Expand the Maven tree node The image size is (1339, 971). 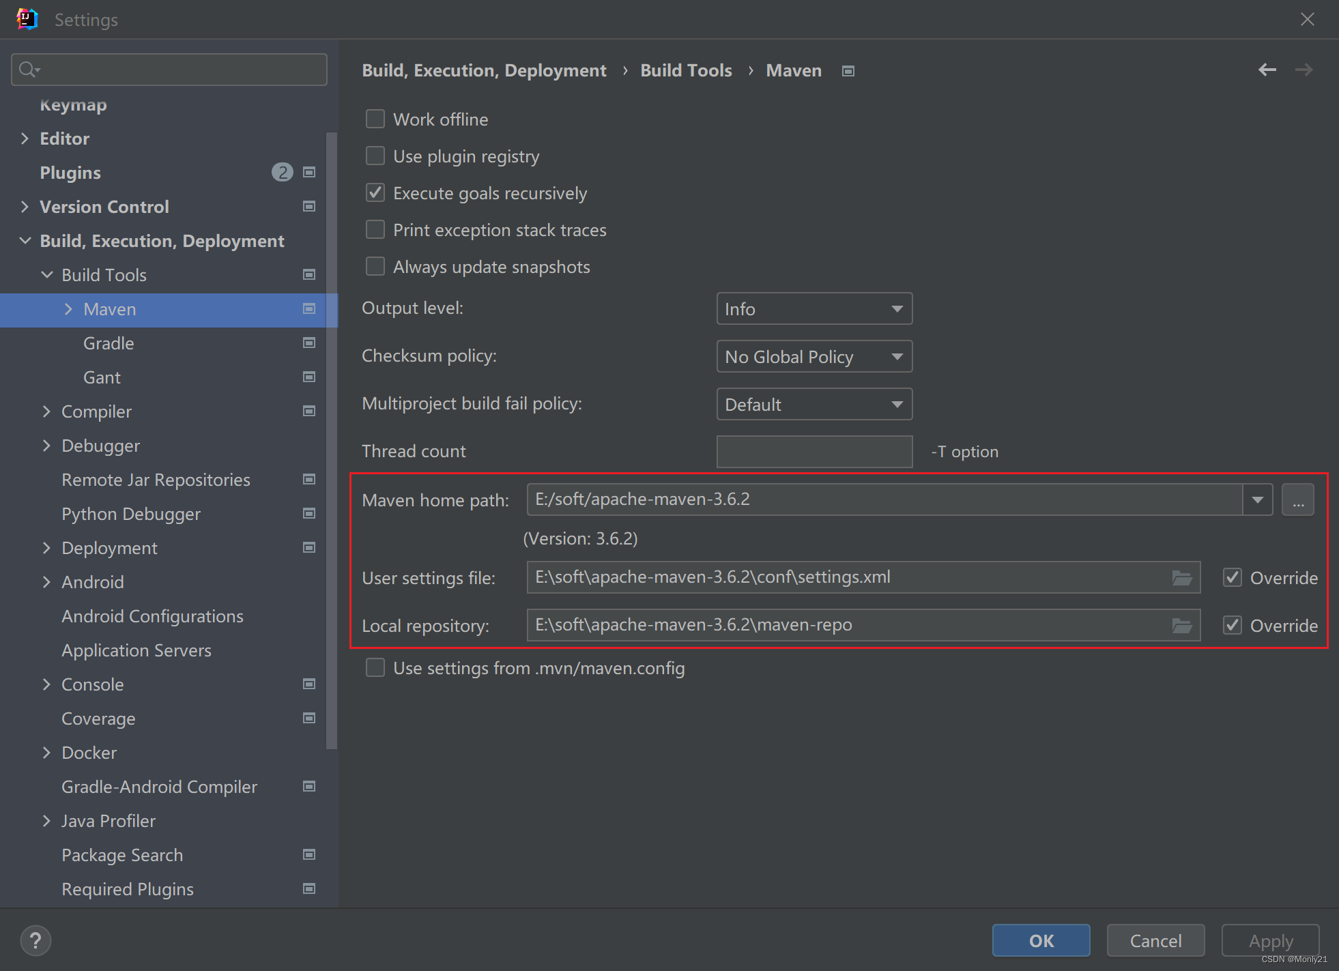tap(68, 309)
